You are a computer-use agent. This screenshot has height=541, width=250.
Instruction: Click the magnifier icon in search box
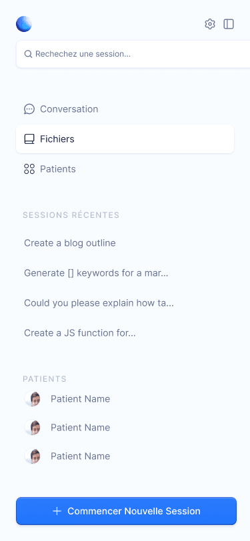click(28, 54)
